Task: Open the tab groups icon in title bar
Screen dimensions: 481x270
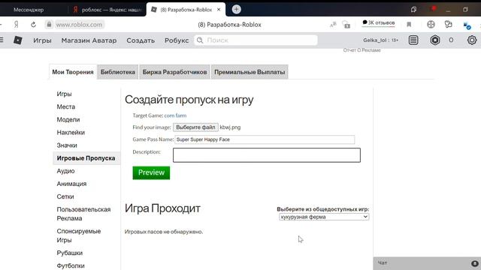Action: pyautogui.click(x=413, y=10)
